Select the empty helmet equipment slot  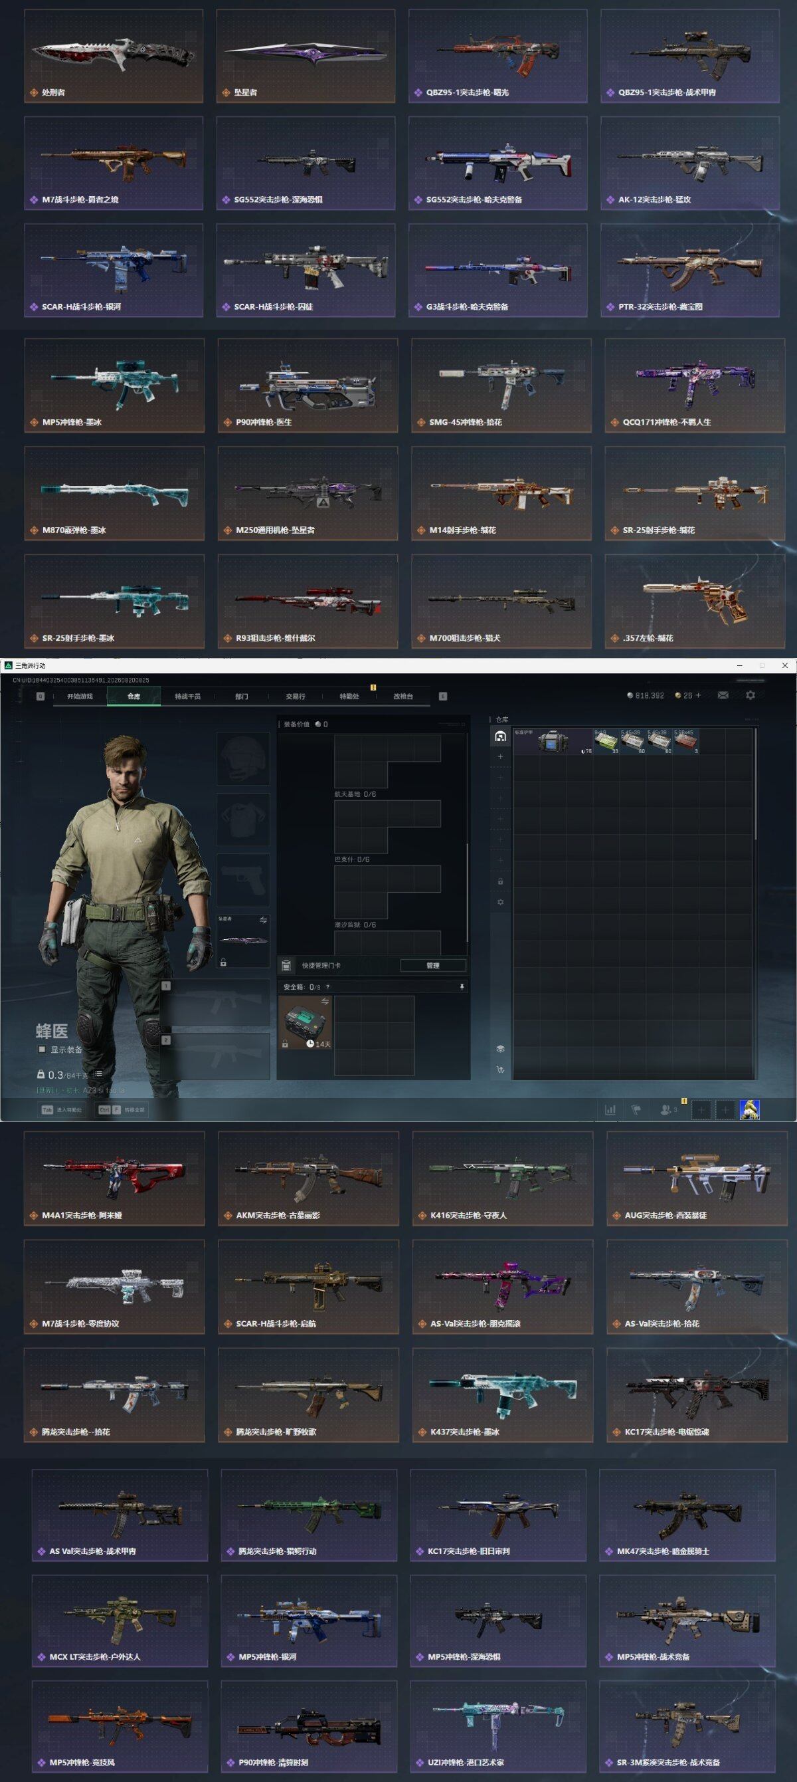(243, 759)
